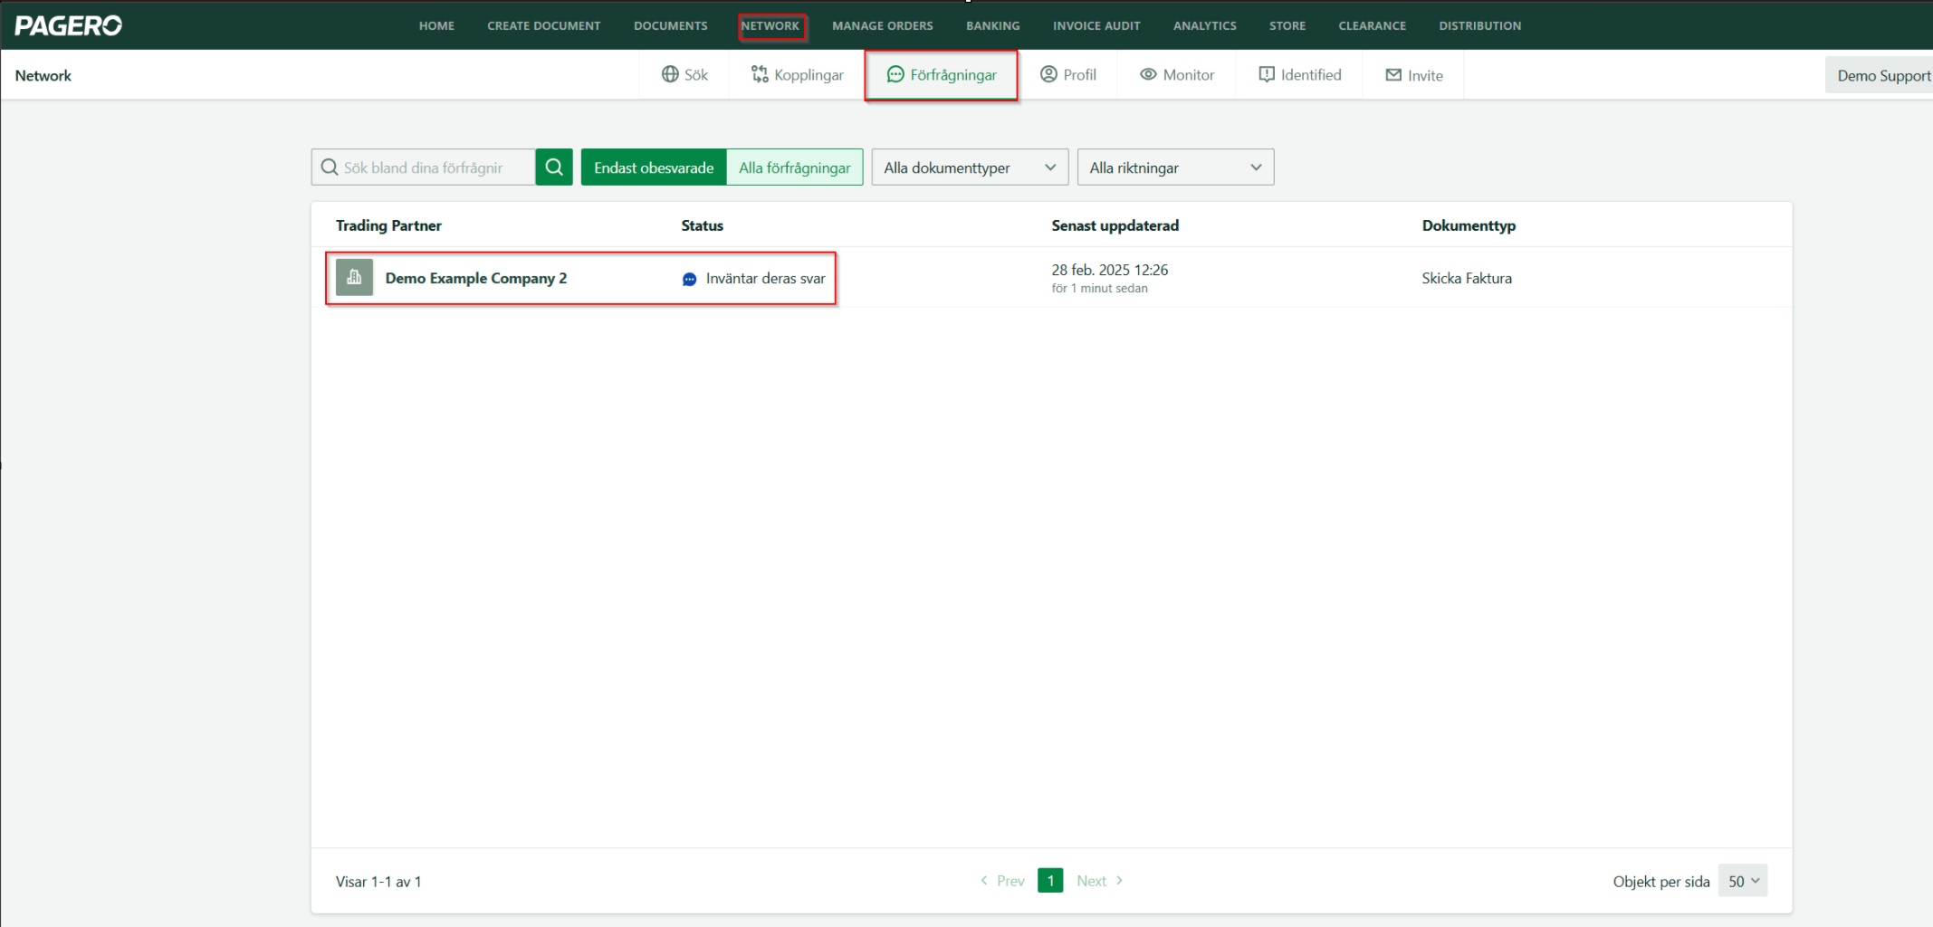Switch to the Invite tab
The width and height of the screenshot is (1933, 927).
tap(1413, 75)
